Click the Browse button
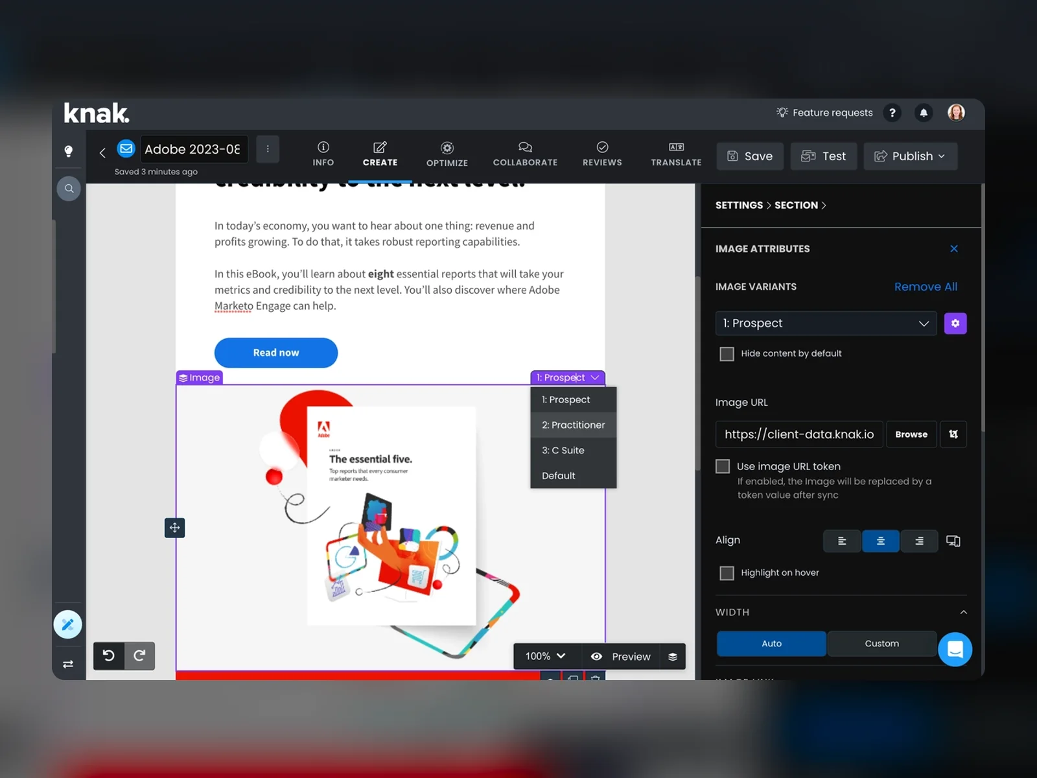The image size is (1037, 778). pyautogui.click(x=911, y=434)
